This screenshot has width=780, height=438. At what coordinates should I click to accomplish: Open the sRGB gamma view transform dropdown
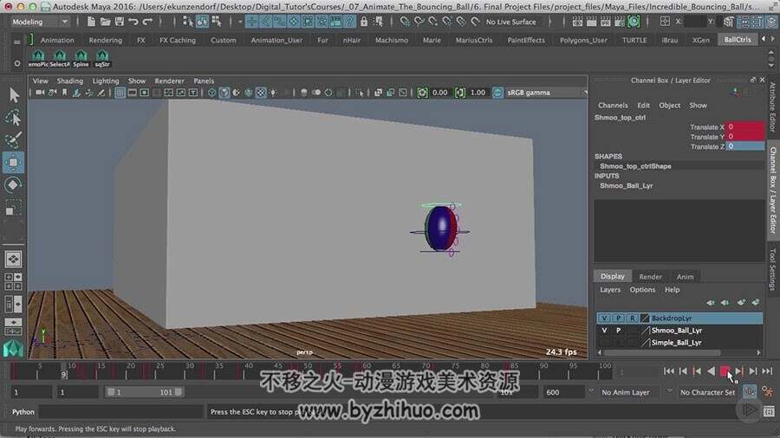[546, 93]
